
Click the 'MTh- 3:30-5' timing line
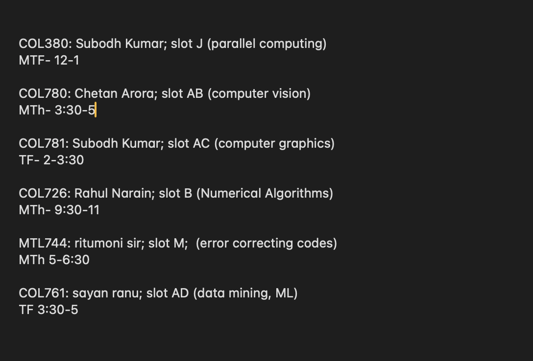(x=57, y=111)
